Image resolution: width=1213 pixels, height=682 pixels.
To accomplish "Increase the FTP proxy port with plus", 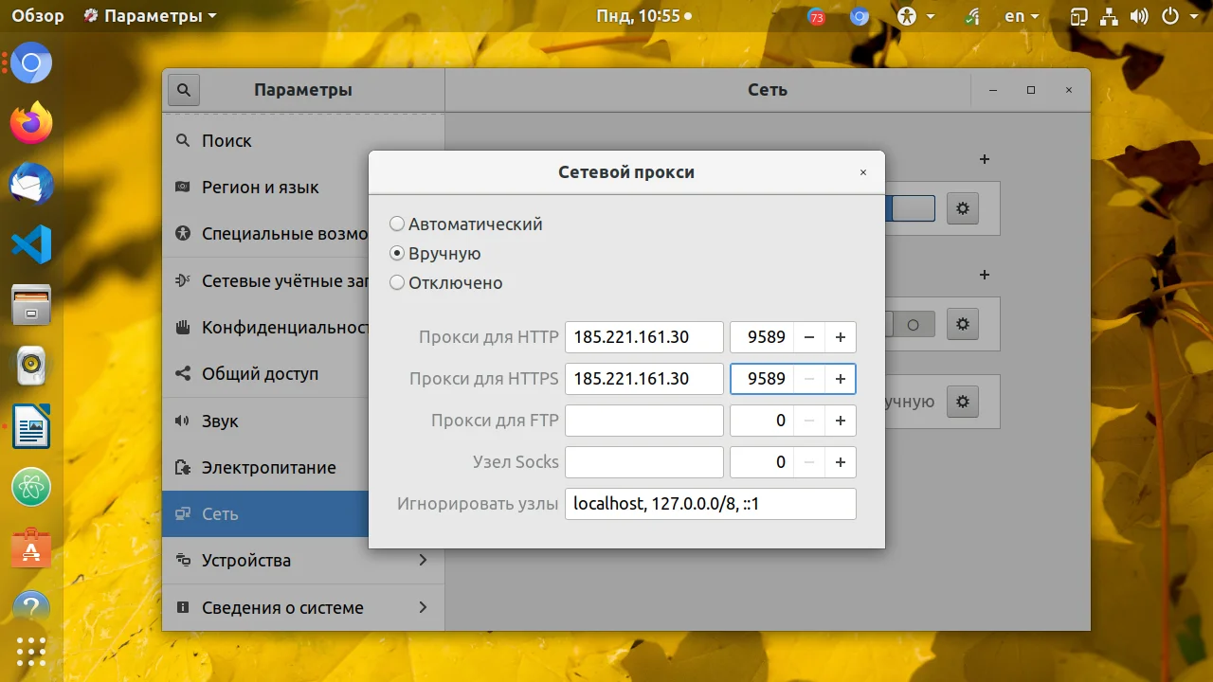I will (x=841, y=421).
